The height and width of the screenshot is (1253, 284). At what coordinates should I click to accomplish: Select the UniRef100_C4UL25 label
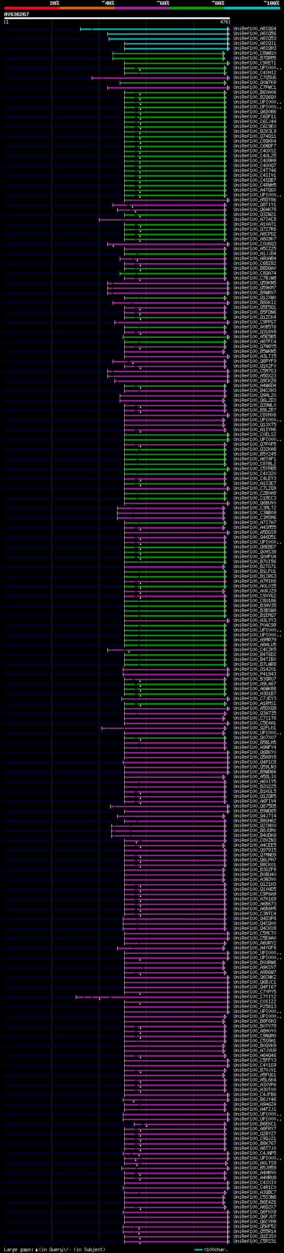click(255, 156)
